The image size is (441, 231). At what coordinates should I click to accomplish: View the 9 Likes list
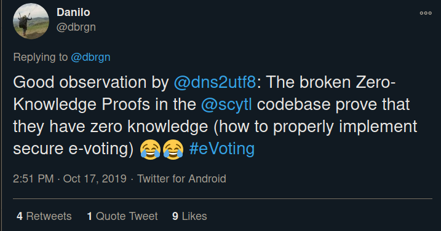(x=189, y=216)
